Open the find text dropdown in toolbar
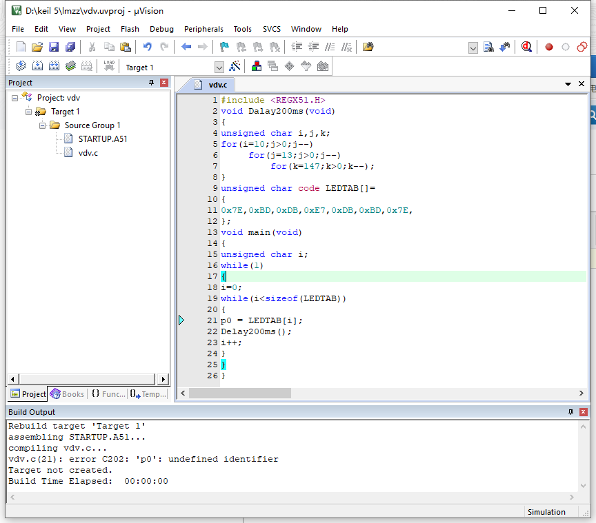This screenshot has width=596, height=523. click(473, 48)
